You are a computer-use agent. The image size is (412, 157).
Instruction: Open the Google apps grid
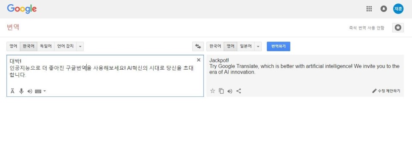(x=369, y=9)
